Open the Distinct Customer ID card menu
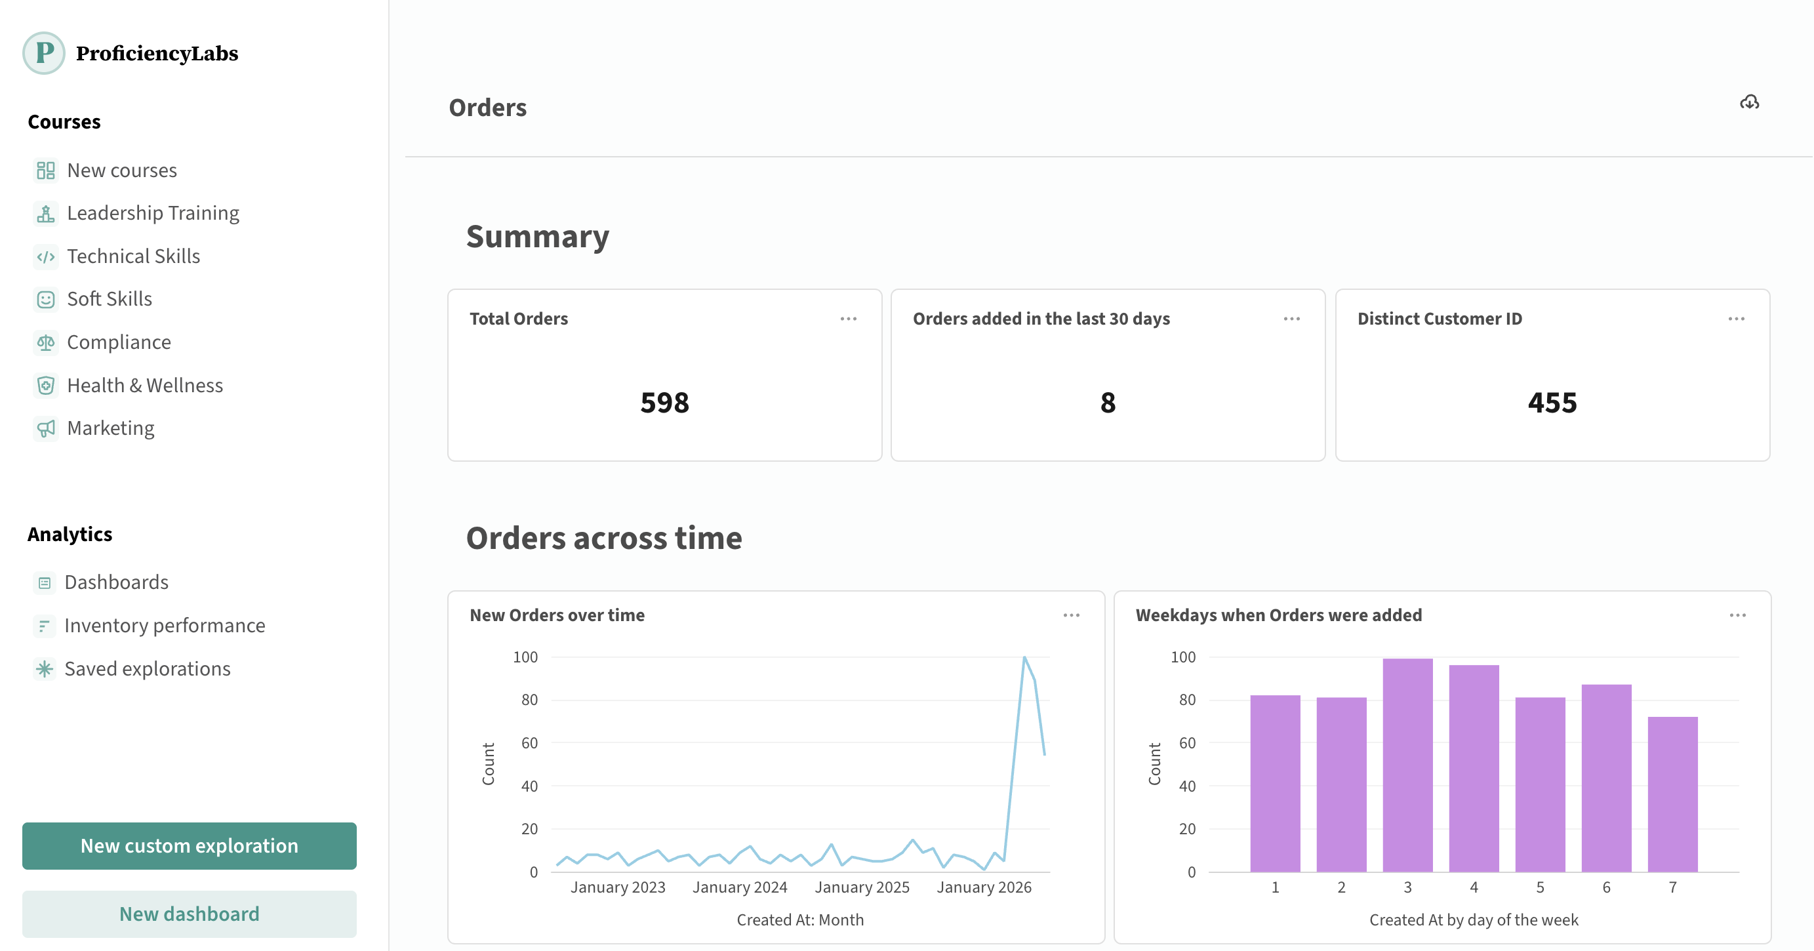Image resolution: width=1814 pixels, height=951 pixels. pyautogui.click(x=1737, y=319)
